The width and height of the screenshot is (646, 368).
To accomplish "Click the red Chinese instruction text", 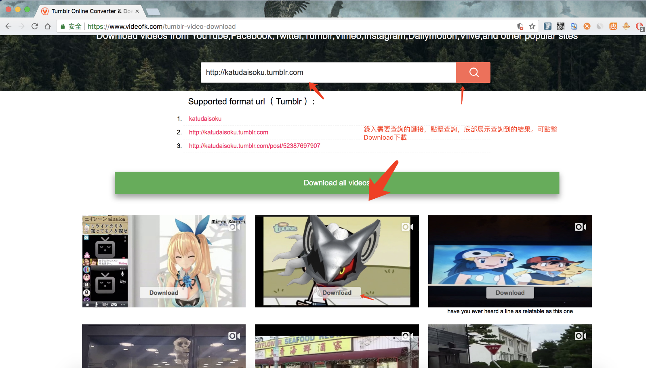I will pos(460,133).
